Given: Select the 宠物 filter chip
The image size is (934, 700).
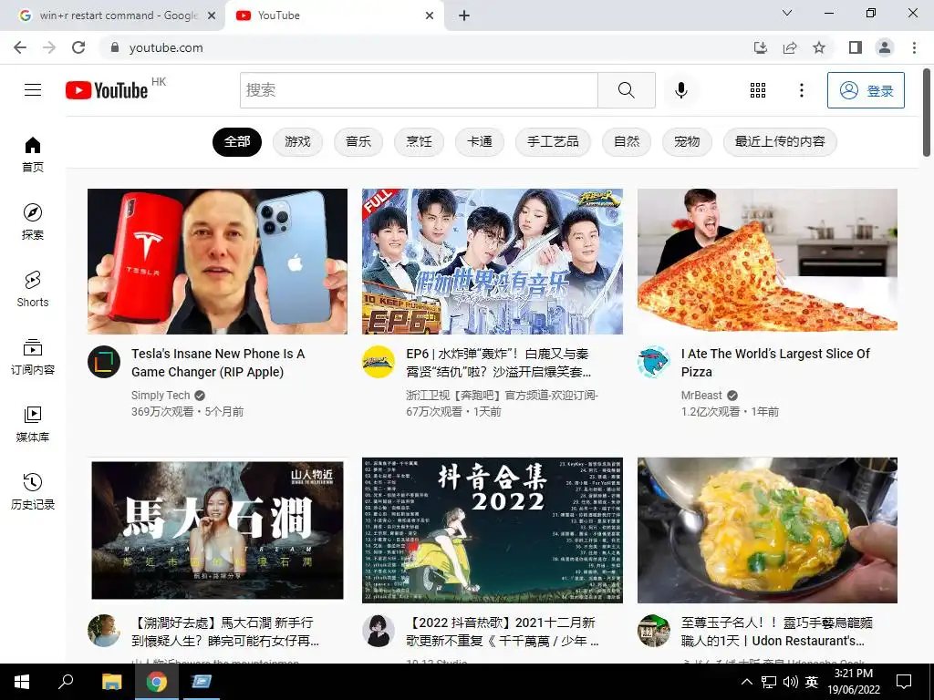Looking at the screenshot, I should click(687, 141).
